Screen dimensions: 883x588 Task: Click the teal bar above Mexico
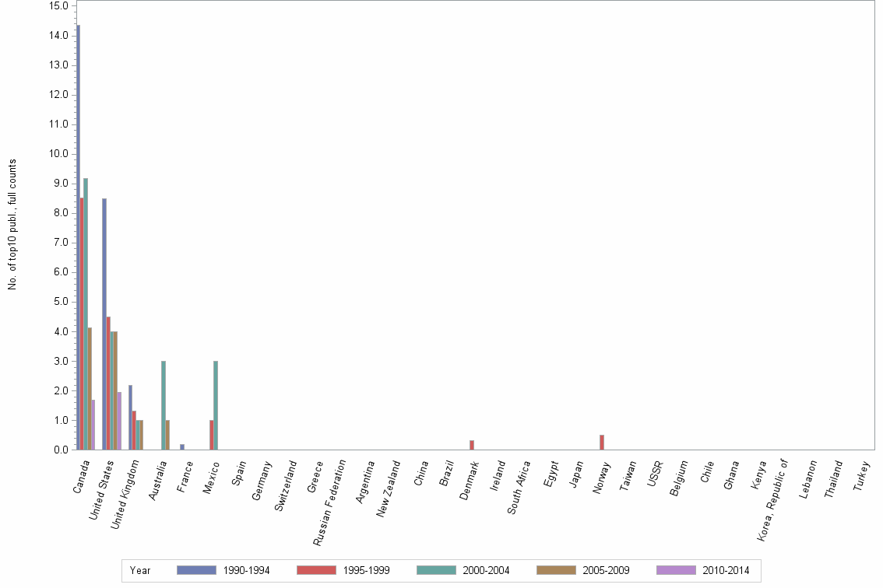click(x=216, y=404)
